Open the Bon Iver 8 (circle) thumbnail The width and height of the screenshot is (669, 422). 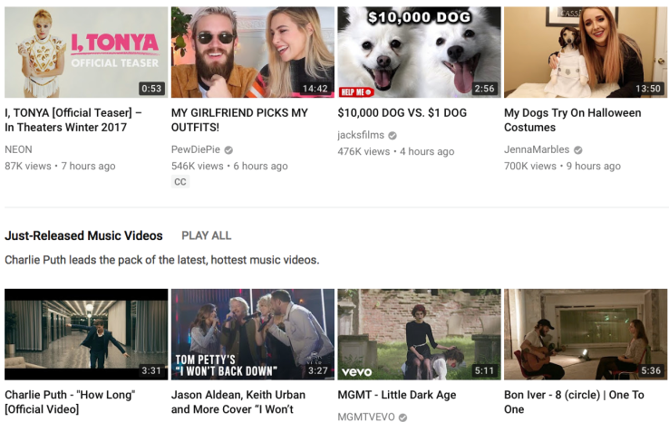586,334
